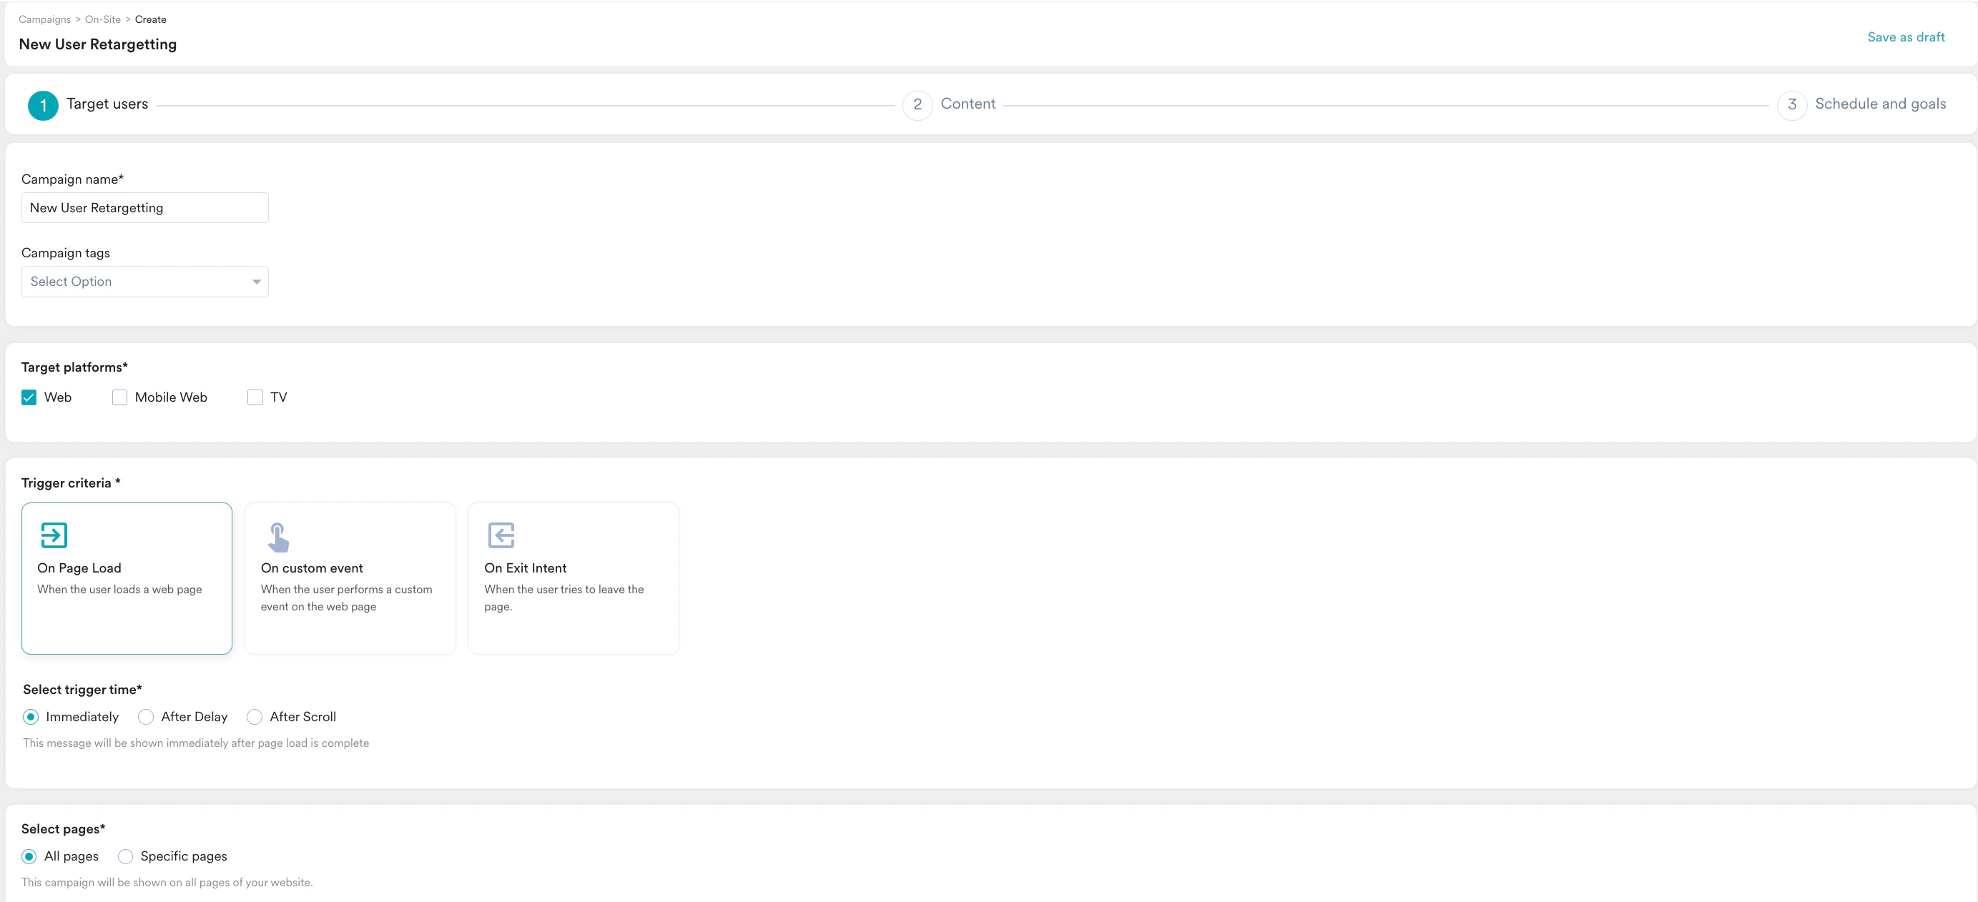Enable the Mobile Web platform checkbox
This screenshot has width=1978, height=902.
click(x=120, y=397)
